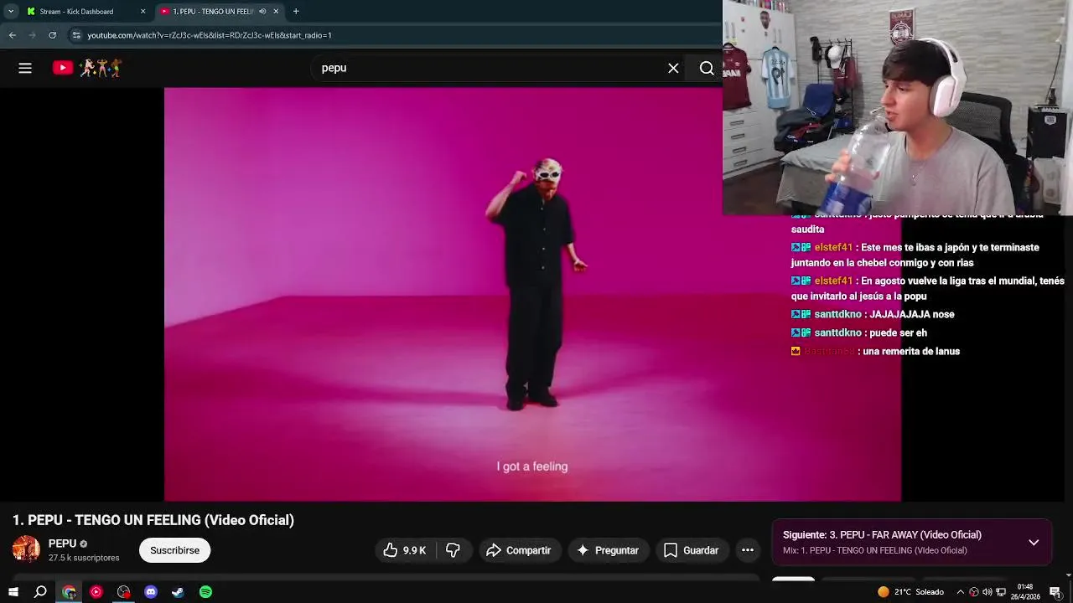Save the video with Guardar
This screenshot has height=603, width=1073.
tap(692, 550)
